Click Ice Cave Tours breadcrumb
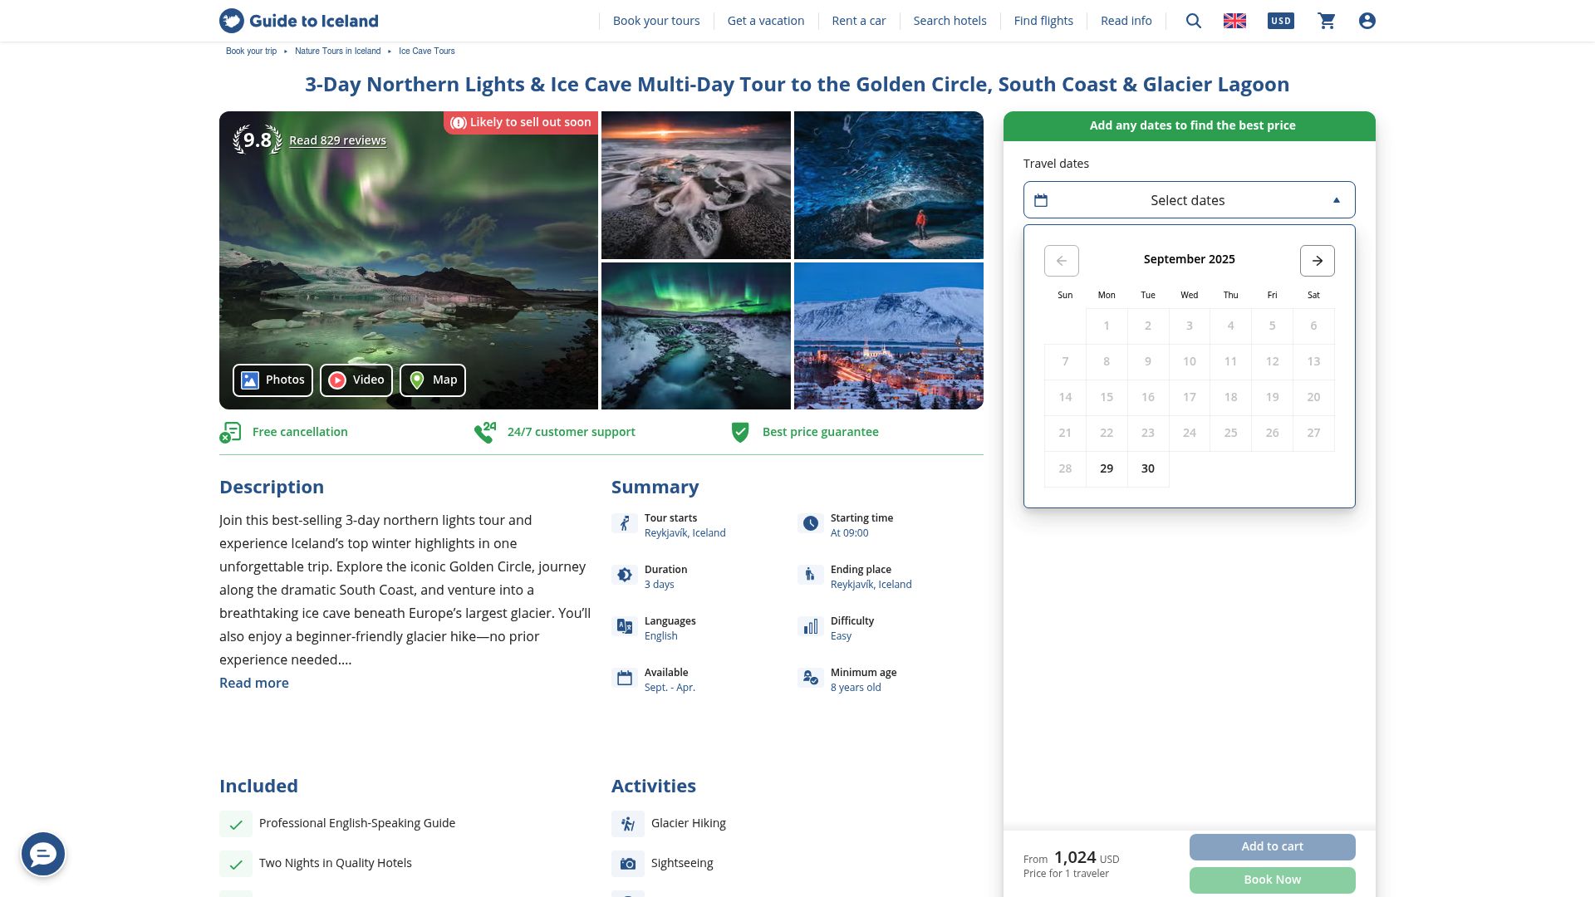The width and height of the screenshot is (1595, 897). (426, 51)
